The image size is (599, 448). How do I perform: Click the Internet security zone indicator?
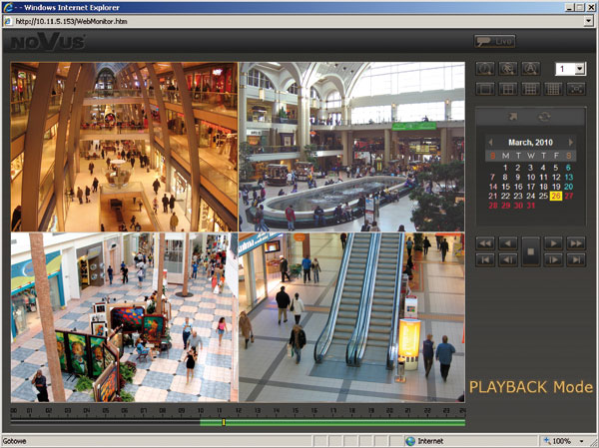[425, 441]
